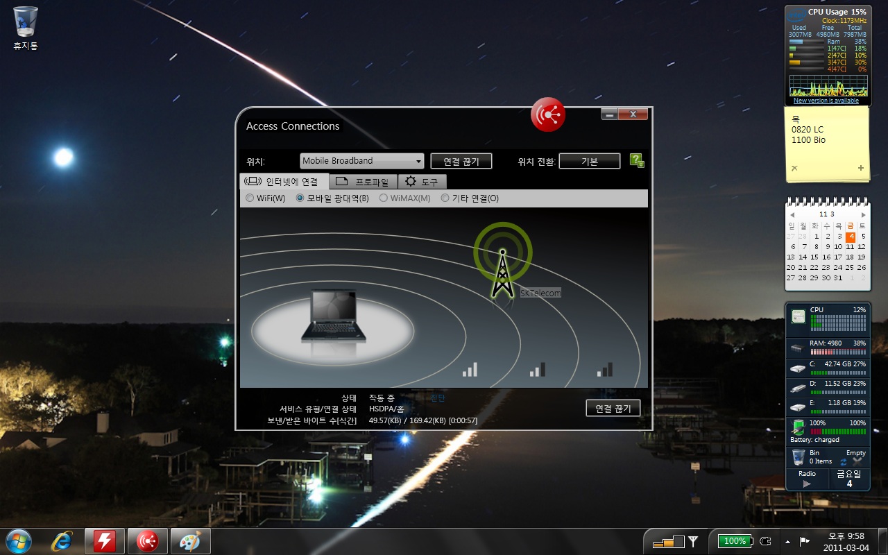Show hidden system tray icons
The image size is (888, 555).
click(787, 541)
